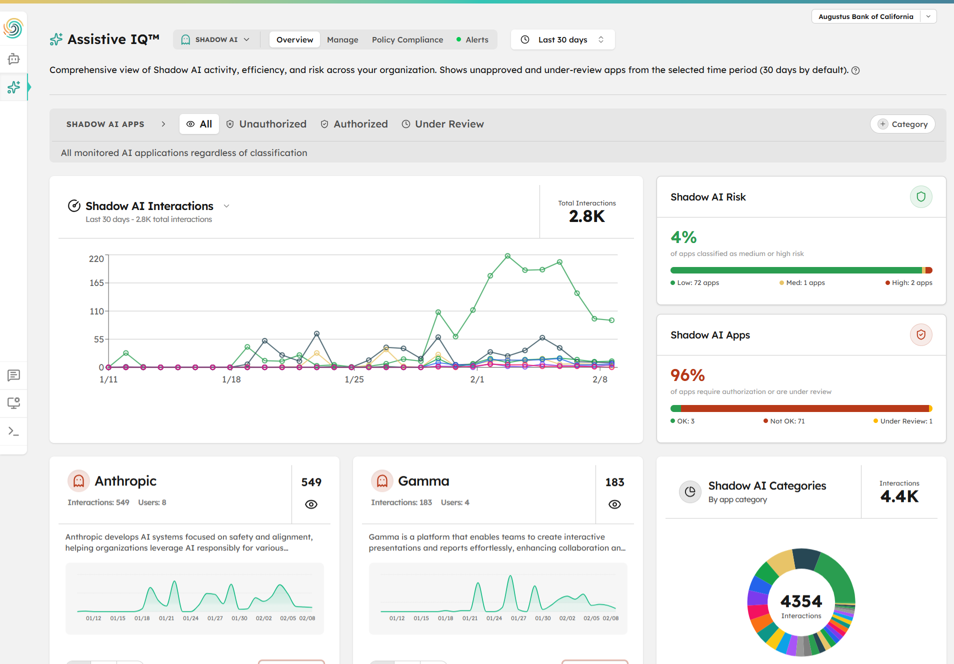Open the terminal console icon in sidebar

tap(13, 431)
